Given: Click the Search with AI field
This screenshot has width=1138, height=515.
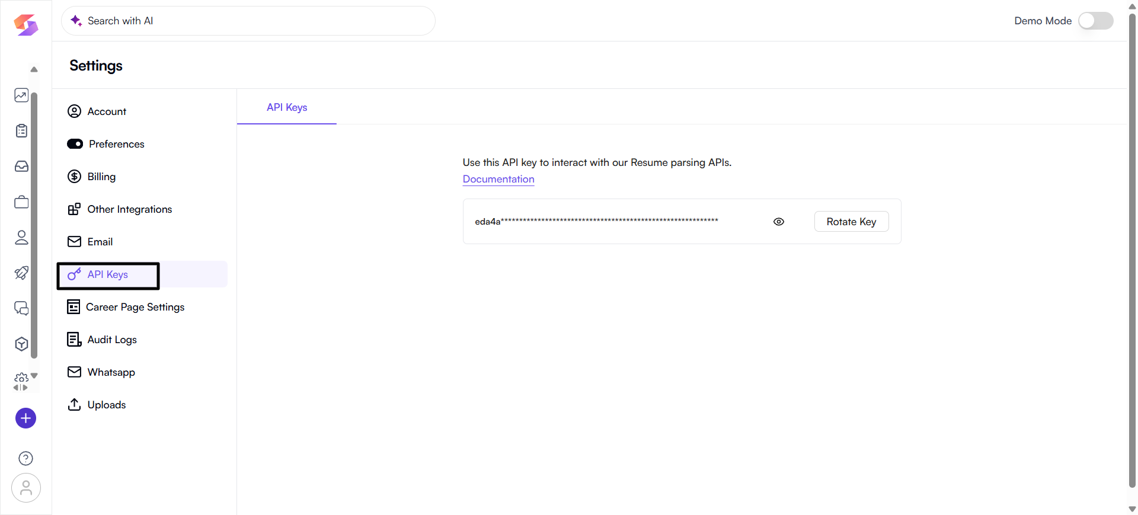Looking at the screenshot, I should 249,21.
